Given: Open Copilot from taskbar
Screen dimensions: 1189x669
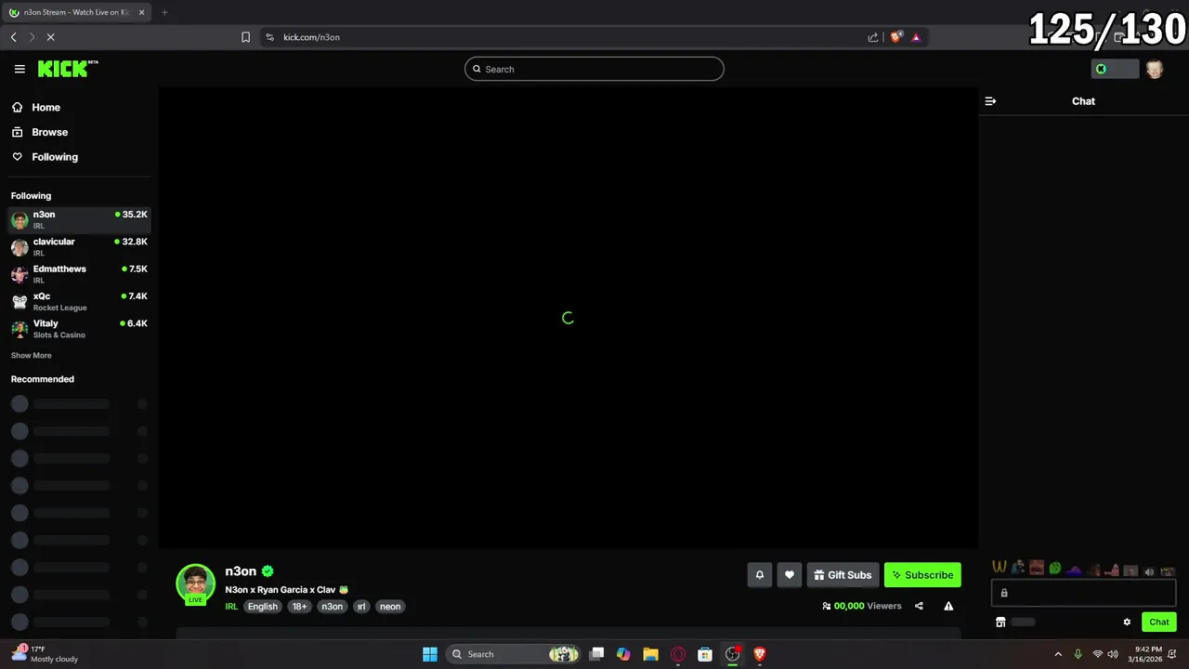Looking at the screenshot, I should (623, 654).
